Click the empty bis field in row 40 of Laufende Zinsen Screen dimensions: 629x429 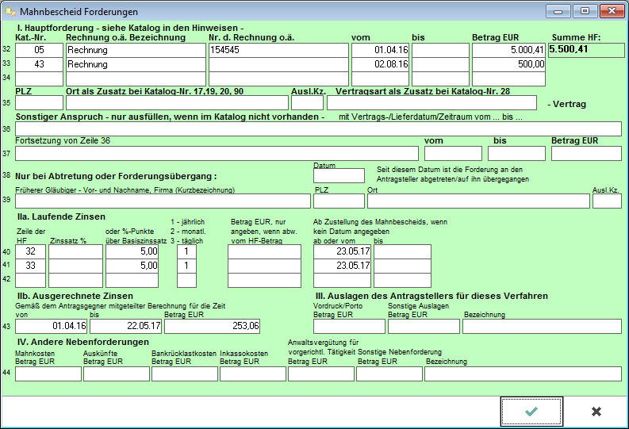click(402, 252)
